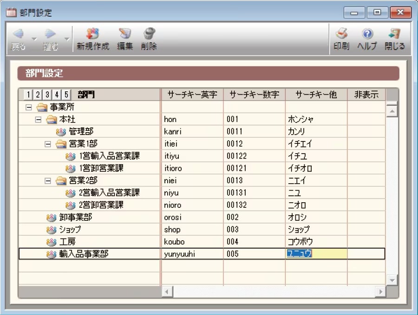Show tree level 4 with the 4 button
The height and width of the screenshot is (315, 418).
tap(57, 94)
